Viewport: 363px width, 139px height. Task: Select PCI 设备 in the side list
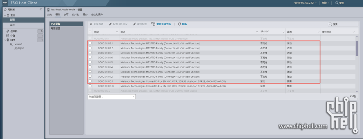point(66,24)
